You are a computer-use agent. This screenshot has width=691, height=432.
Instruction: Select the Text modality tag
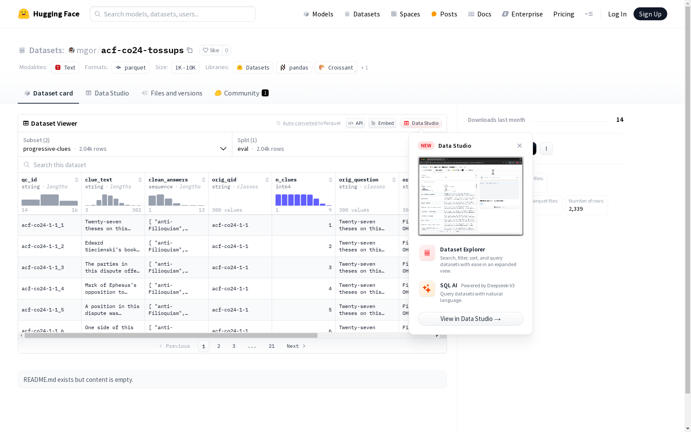[65, 67]
